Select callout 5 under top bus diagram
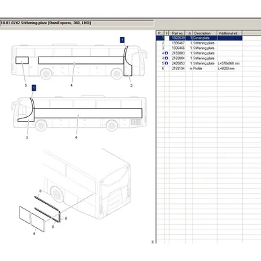The image size is (261, 261). [26, 85]
